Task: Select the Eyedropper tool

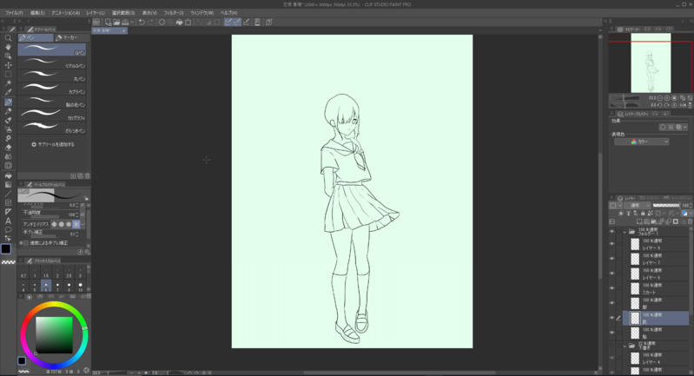Action: 8,92
